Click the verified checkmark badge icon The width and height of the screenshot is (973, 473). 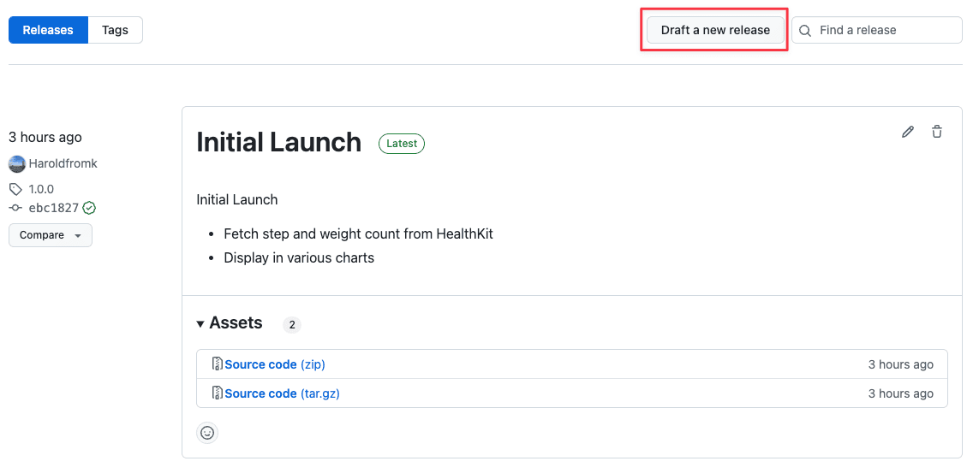pos(89,208)
